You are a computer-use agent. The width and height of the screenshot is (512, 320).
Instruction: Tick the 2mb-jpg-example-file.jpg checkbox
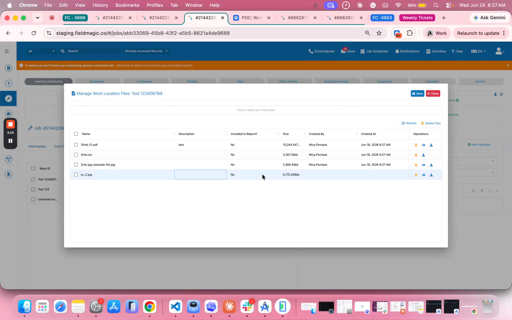(76, 165)
